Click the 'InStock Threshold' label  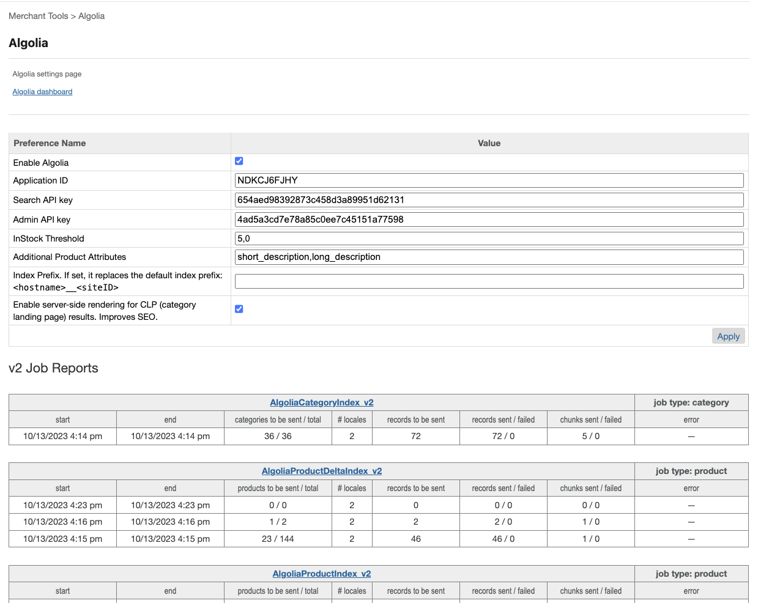click(49, 239)
